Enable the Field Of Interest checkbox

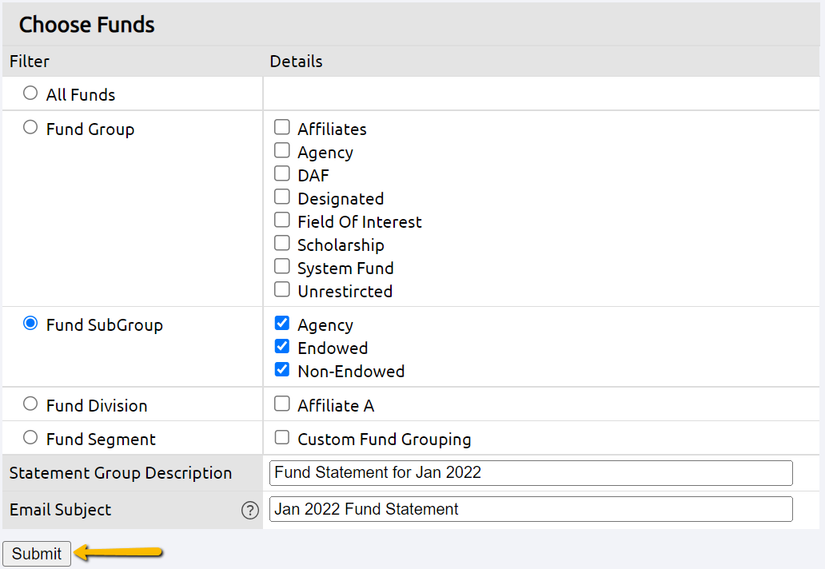pos(281,220)
